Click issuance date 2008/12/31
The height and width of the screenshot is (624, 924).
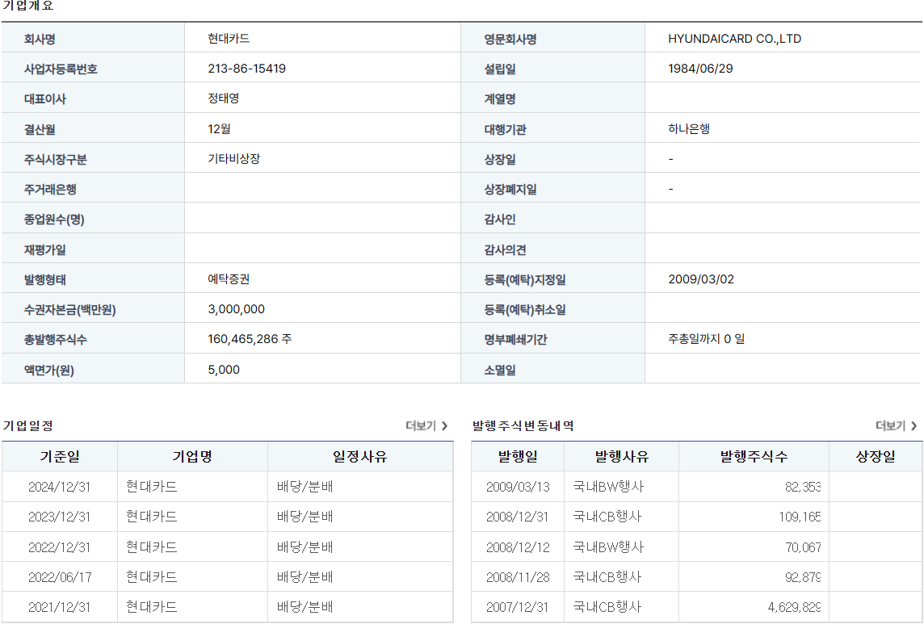click(518, 517)
